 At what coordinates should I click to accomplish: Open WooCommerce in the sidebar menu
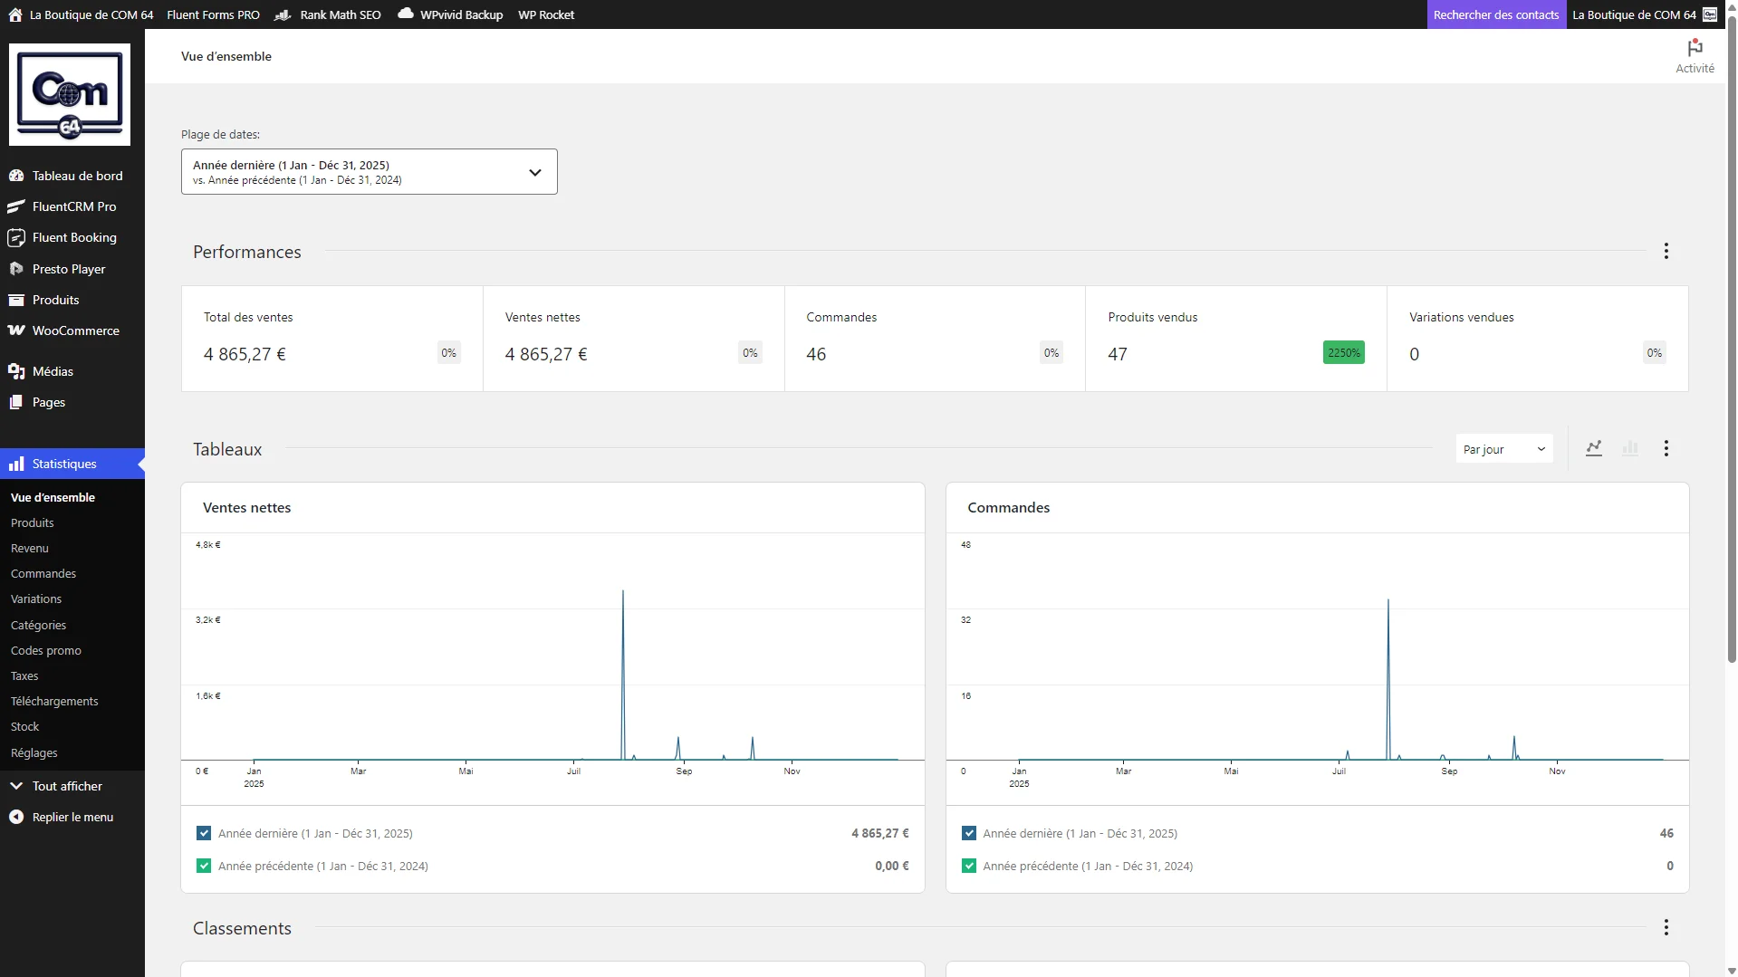point(75,330)
